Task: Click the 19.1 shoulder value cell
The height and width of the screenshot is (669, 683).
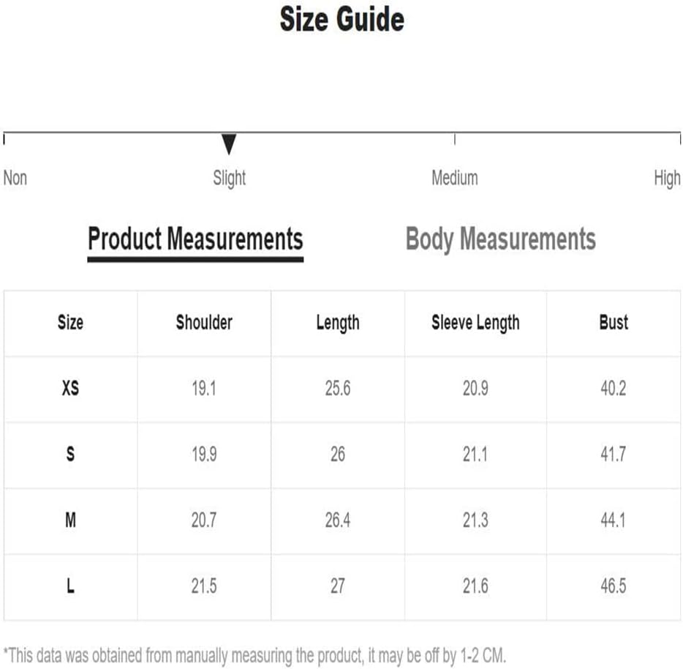Action: [204, 388]
